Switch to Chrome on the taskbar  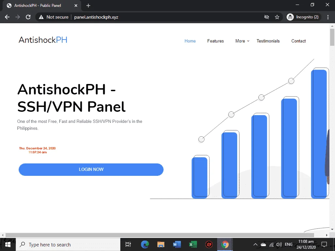(x=225, y=244)
